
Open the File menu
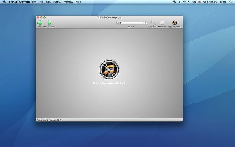41,2
